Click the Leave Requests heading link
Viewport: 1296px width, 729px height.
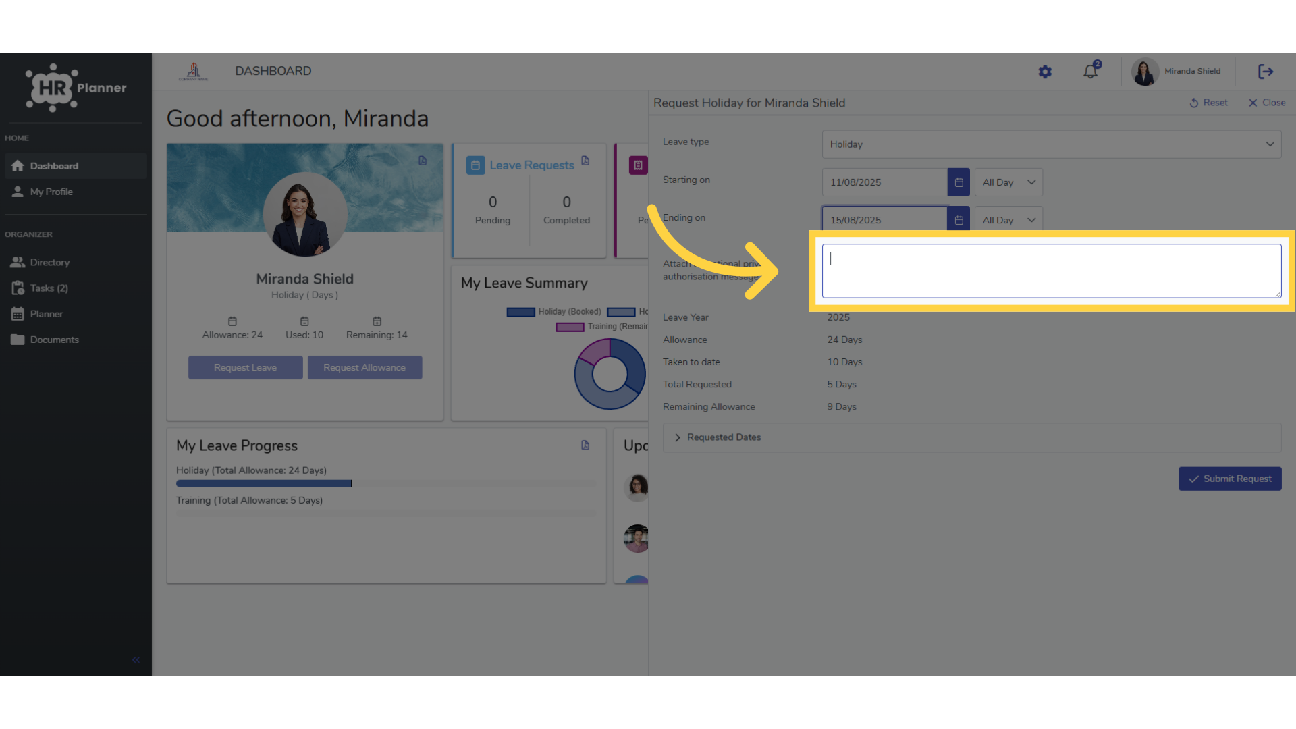click(x=532, y=165)
